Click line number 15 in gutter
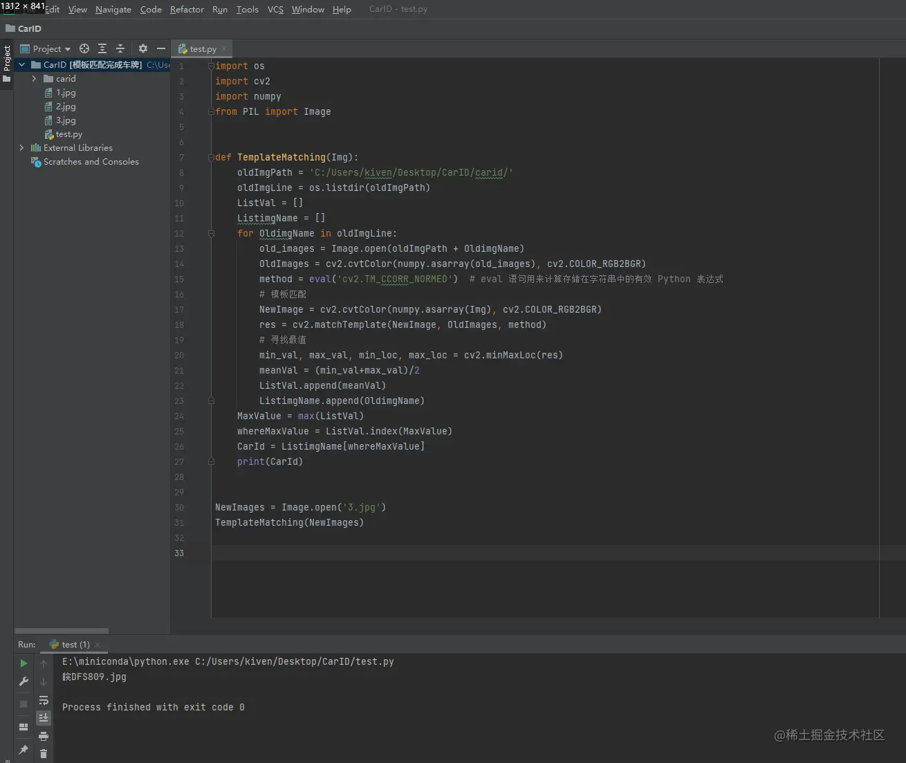 (179, 279)
